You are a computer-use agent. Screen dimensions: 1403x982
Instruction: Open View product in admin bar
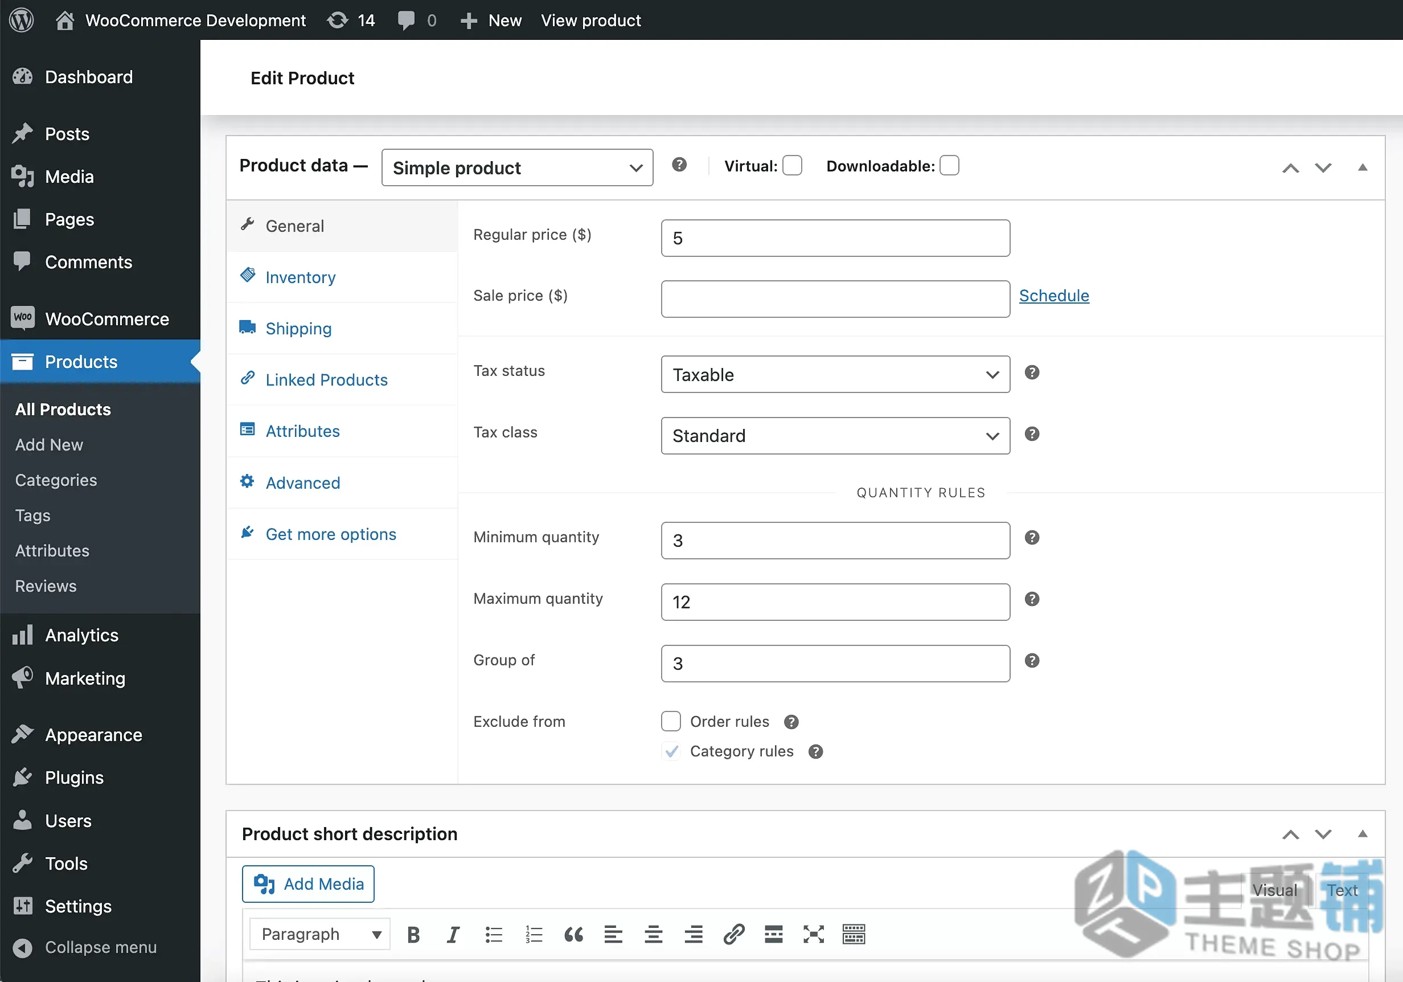(x=591, y=20)
